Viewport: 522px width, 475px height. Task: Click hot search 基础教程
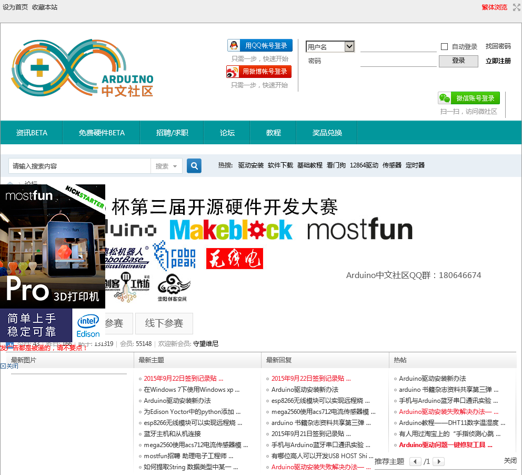pyautogui.click(x=309, y=165)
